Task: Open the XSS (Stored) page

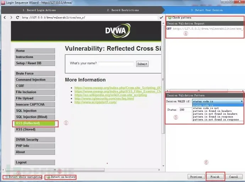Action: [35, 129]
